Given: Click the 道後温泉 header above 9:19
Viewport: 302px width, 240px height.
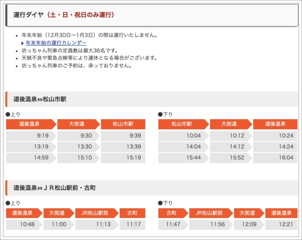Looking at the screenshot, I should [31, 124].
